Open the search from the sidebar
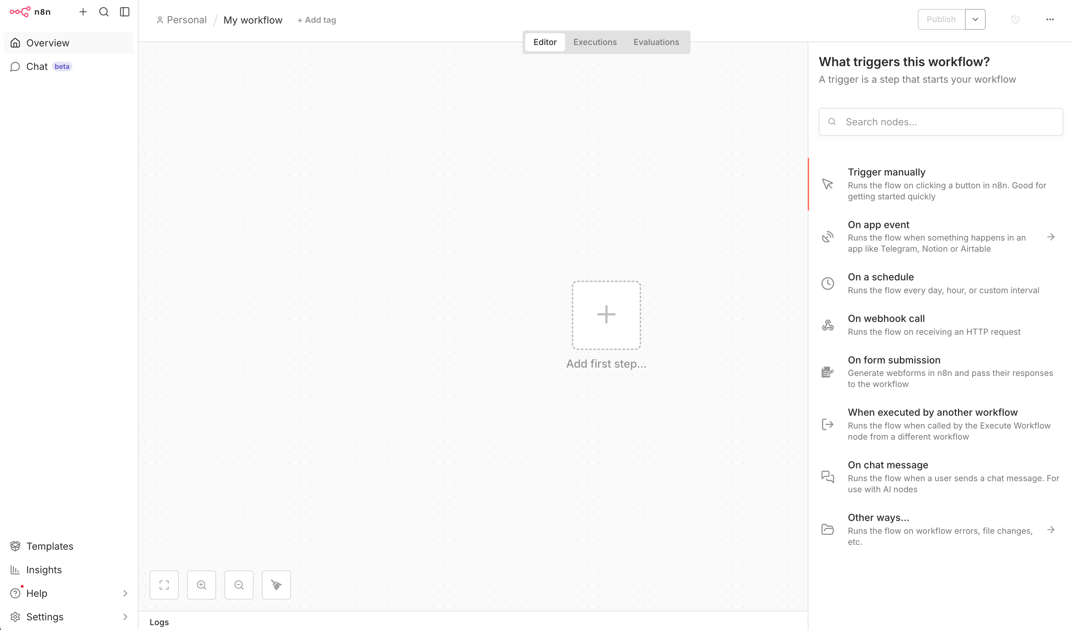Screen dimensions: 1073x630 click(104, 12)
